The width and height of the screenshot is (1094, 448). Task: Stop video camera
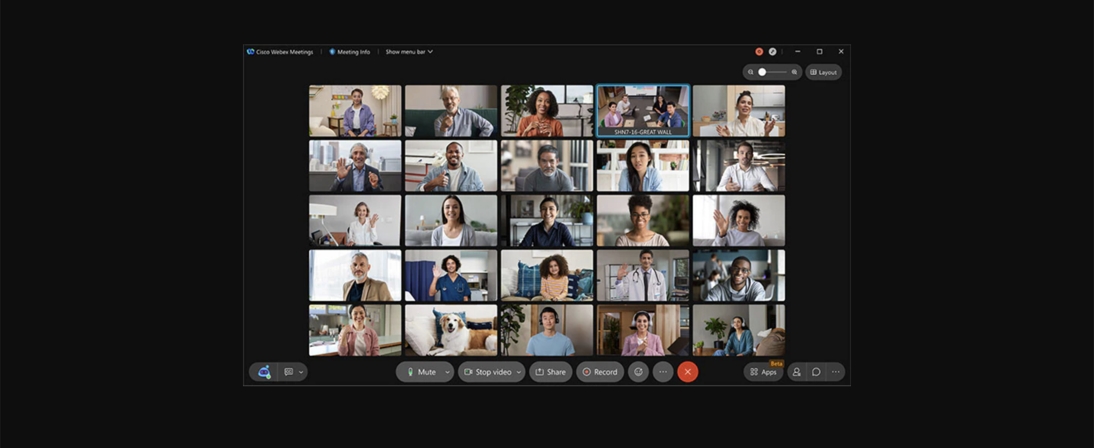click(x=487, y=372)
